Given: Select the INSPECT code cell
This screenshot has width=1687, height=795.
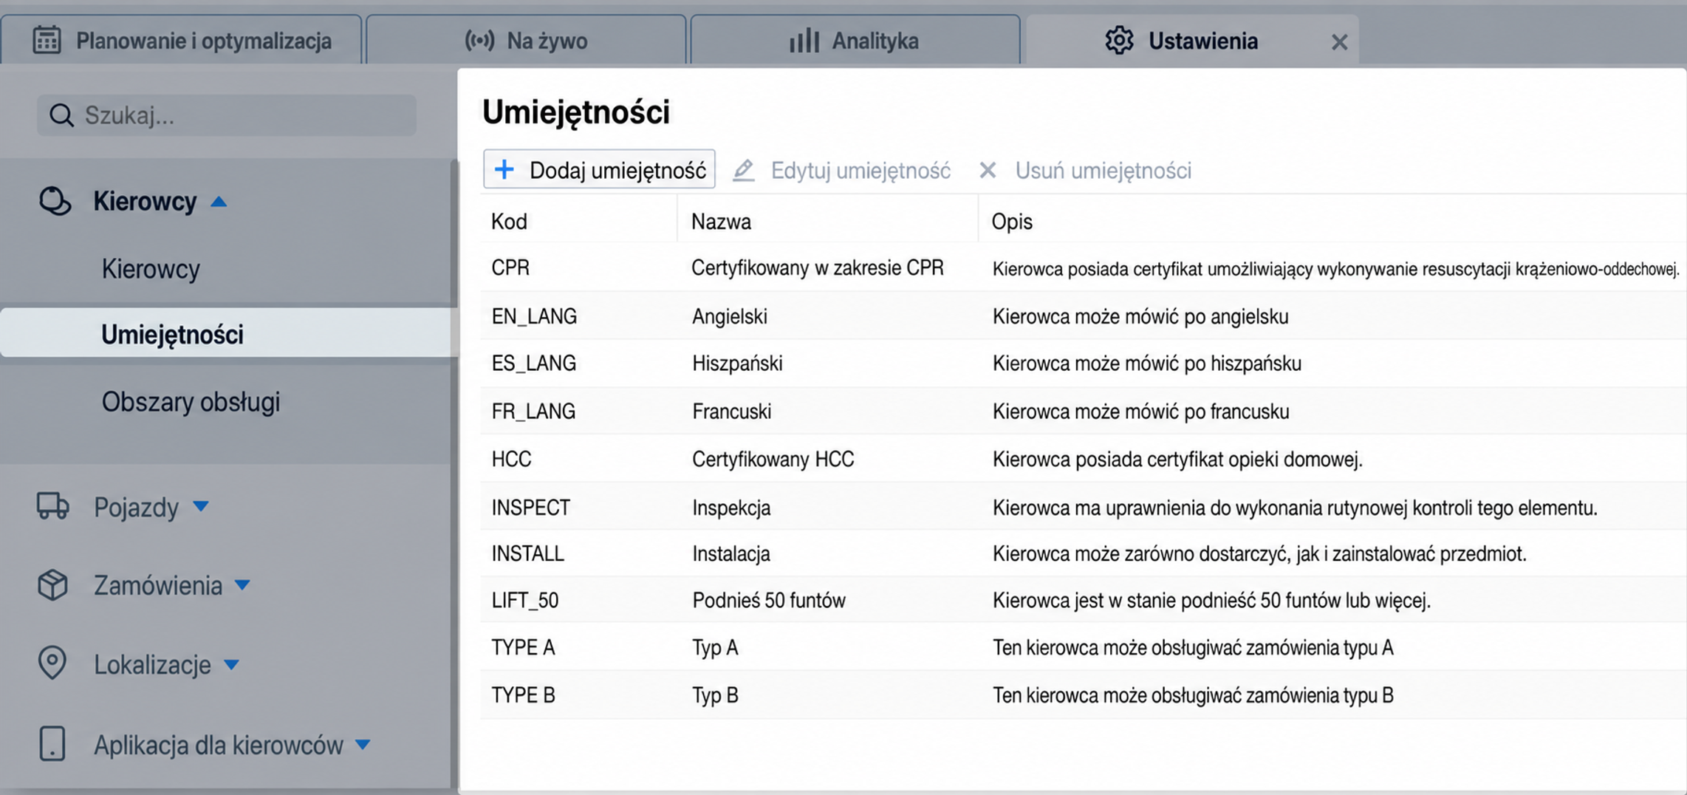Looking at the screenshot, I should [x=530, y=508].
